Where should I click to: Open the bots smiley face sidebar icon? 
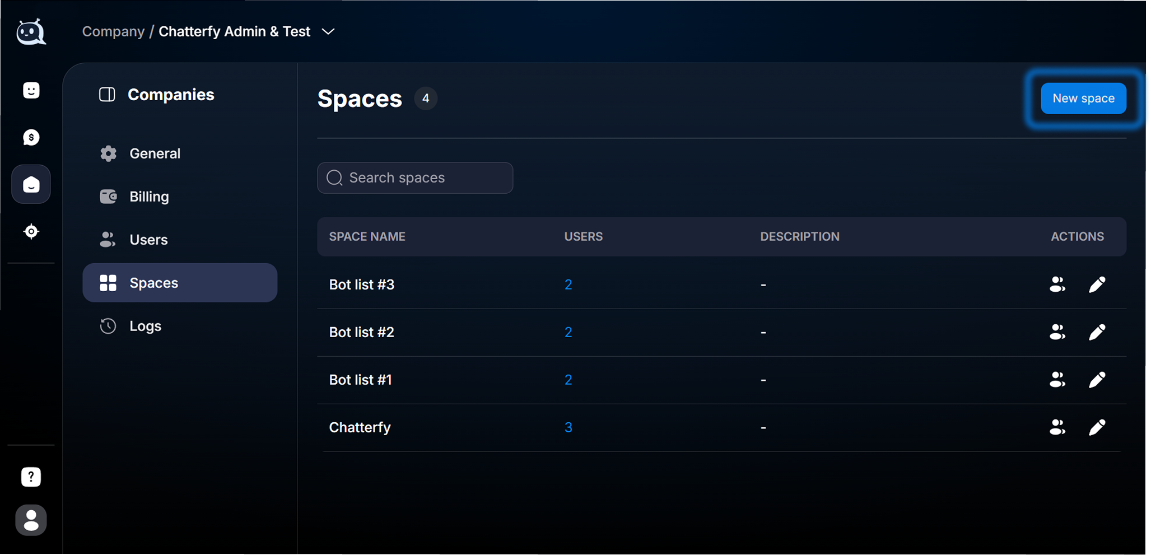click(31, 90)
